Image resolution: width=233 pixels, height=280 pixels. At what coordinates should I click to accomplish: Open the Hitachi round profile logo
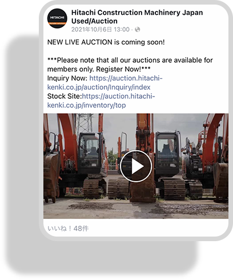tap(57, 18)
